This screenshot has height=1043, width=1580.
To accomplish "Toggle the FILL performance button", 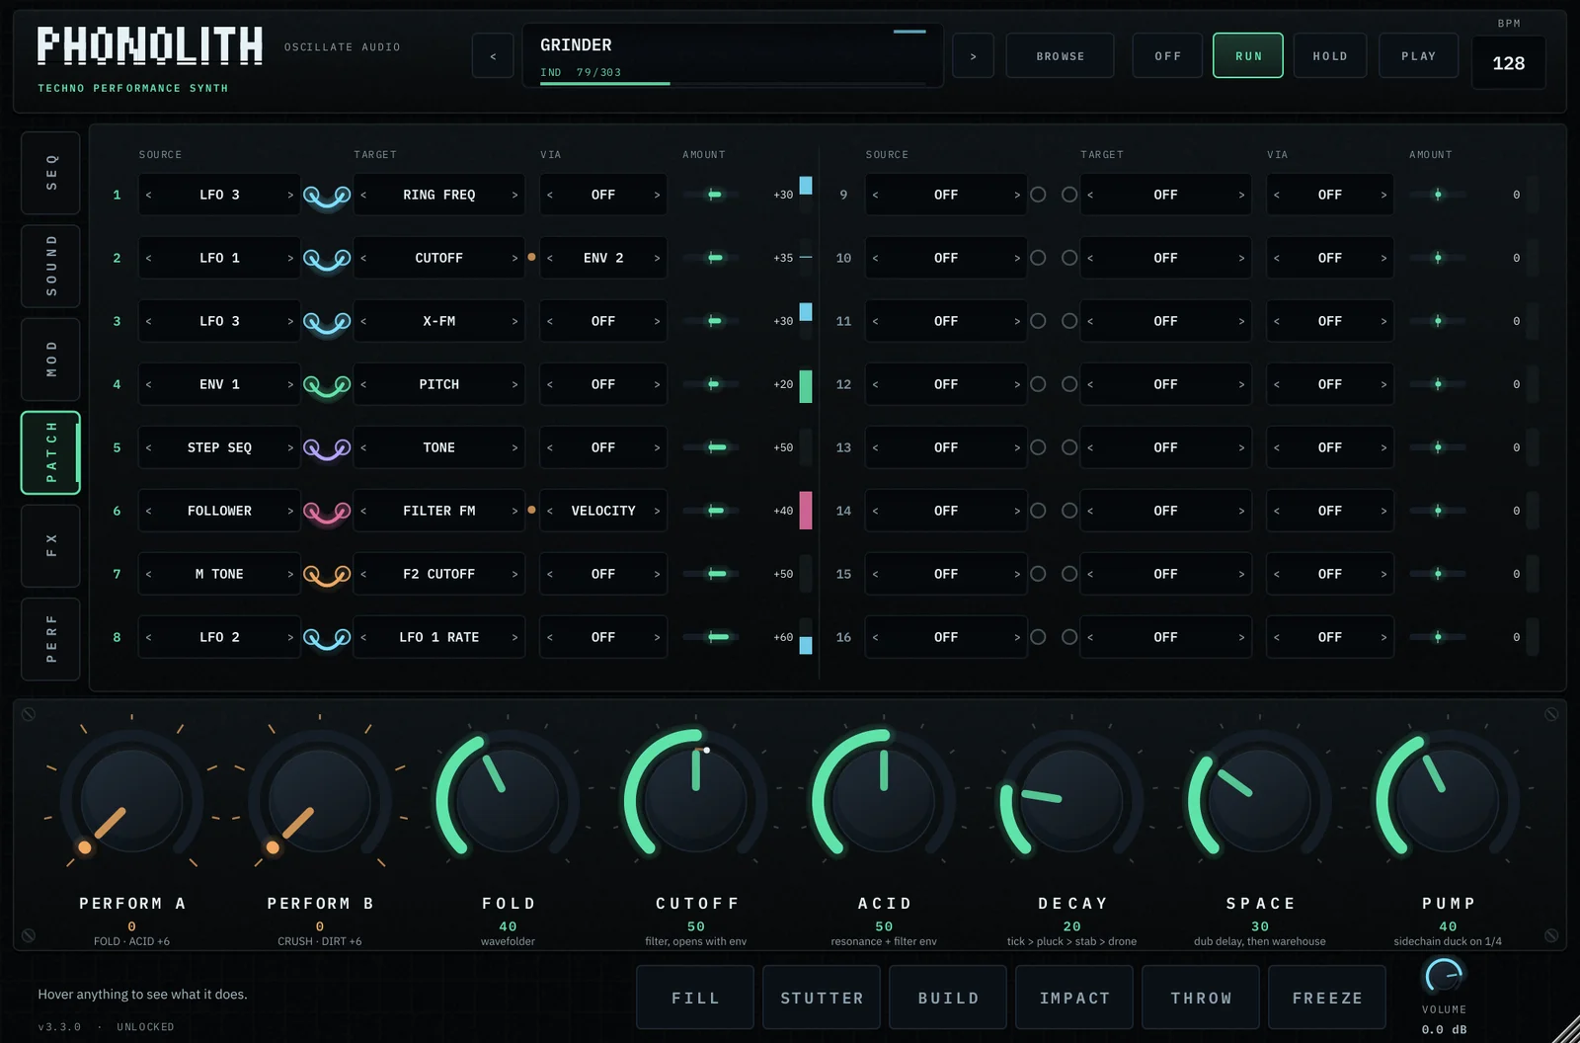I will tap(695, 998).
